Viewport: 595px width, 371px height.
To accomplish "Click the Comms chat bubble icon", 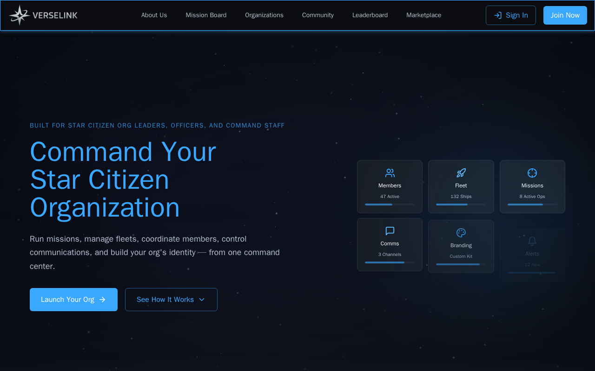I will coord(390,231).
